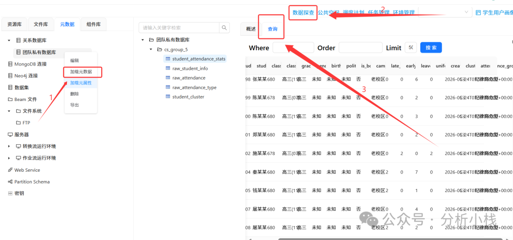Switch to the 文件库 tab
The height and width of the screenshot is (240, 513).
(41, 24)
